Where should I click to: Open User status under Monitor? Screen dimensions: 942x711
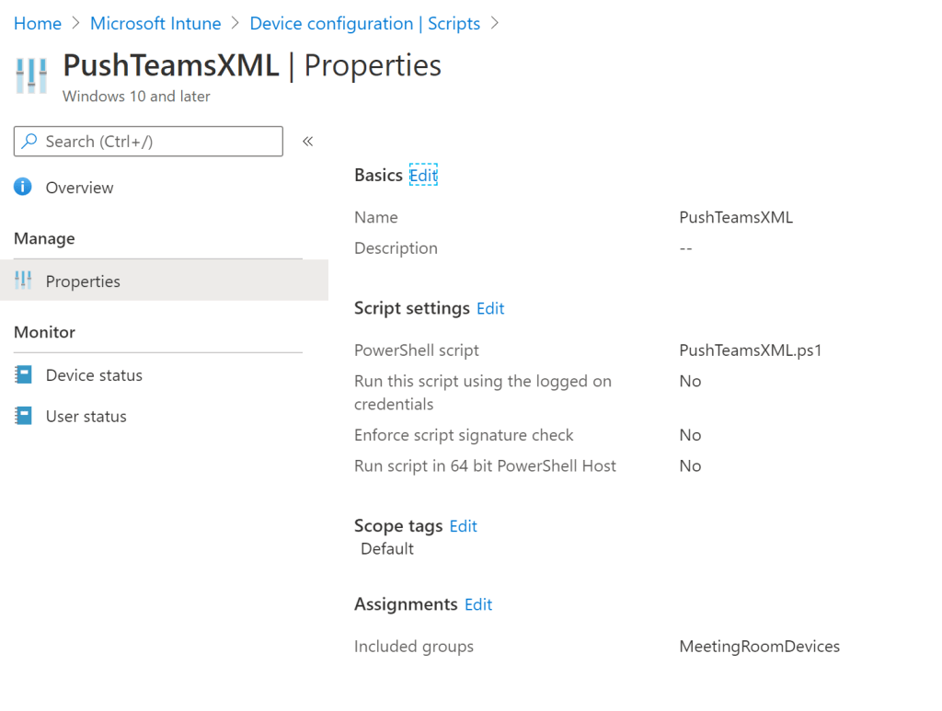[x=86, y=417]
